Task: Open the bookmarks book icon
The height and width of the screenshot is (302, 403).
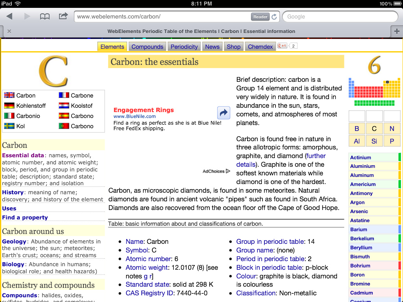Action: tap(45, 17)
